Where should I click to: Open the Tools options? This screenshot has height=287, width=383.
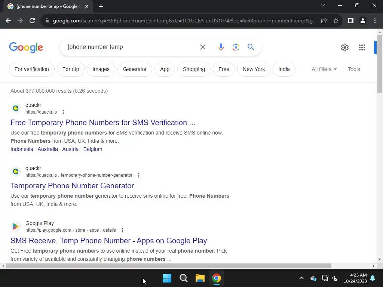(354, 69)
